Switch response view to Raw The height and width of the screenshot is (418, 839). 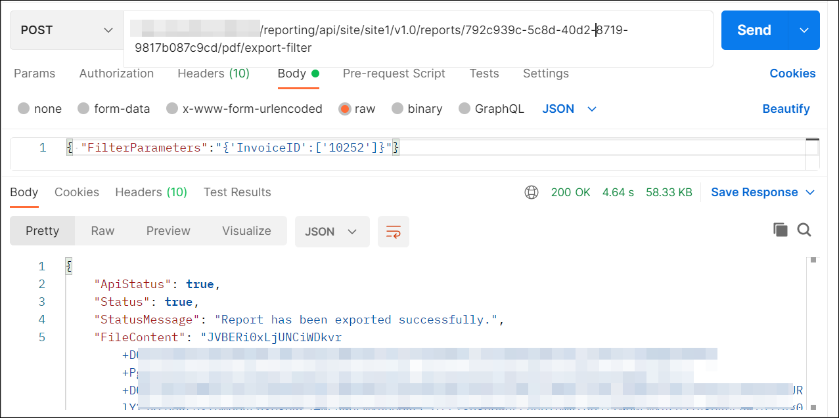pos(102,231)
